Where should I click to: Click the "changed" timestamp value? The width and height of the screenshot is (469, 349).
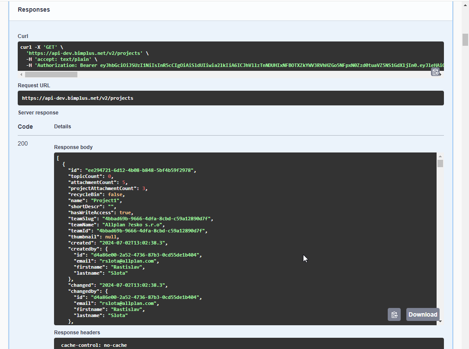tap(132, 285)
